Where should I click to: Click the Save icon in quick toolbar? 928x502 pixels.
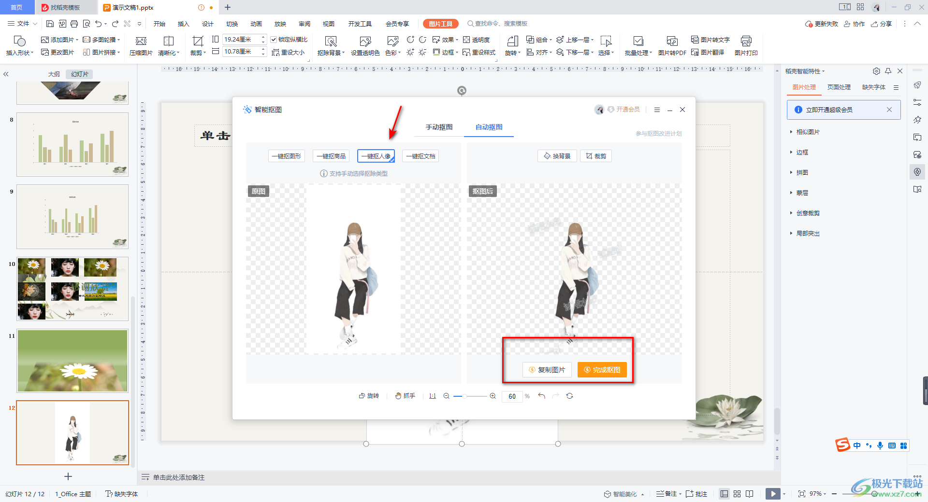point(50,24)
